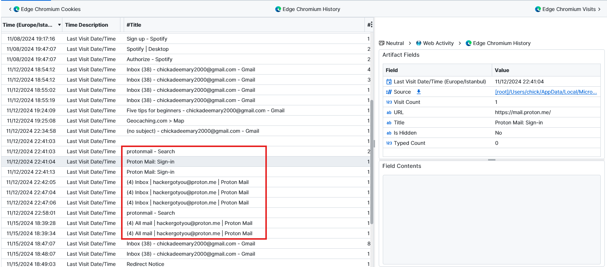Go to previous artifact Edge Chromium Cookies
This screenshot has width=607, height=267.
tap(50, 9)
